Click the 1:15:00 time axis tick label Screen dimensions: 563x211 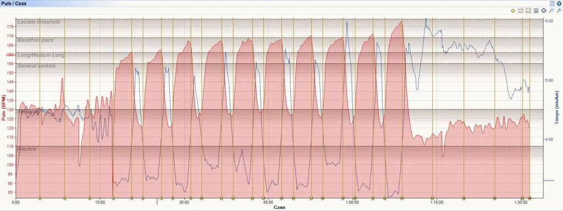click(436, 202)
